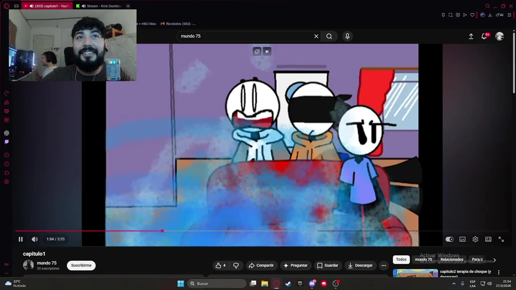Open the mundo 75 channel name link
The height and width of the screenshot is (290, 516).
pyautogui.click(x=46, y=263)
